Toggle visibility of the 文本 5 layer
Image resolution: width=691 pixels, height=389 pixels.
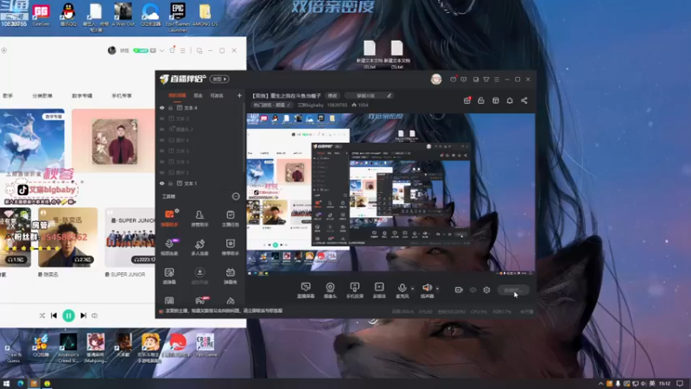click(x=162, y=150)
